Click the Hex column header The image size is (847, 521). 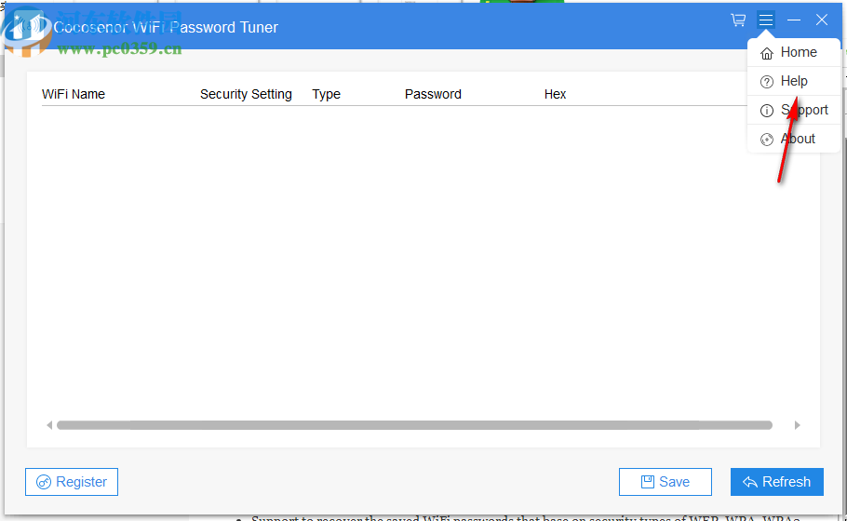[555, 94]
